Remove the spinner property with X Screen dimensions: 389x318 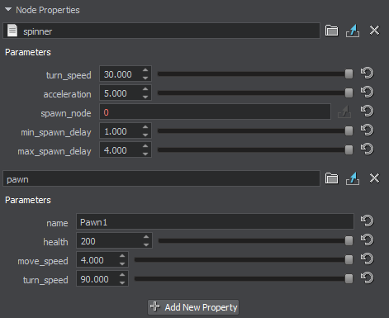374,31
